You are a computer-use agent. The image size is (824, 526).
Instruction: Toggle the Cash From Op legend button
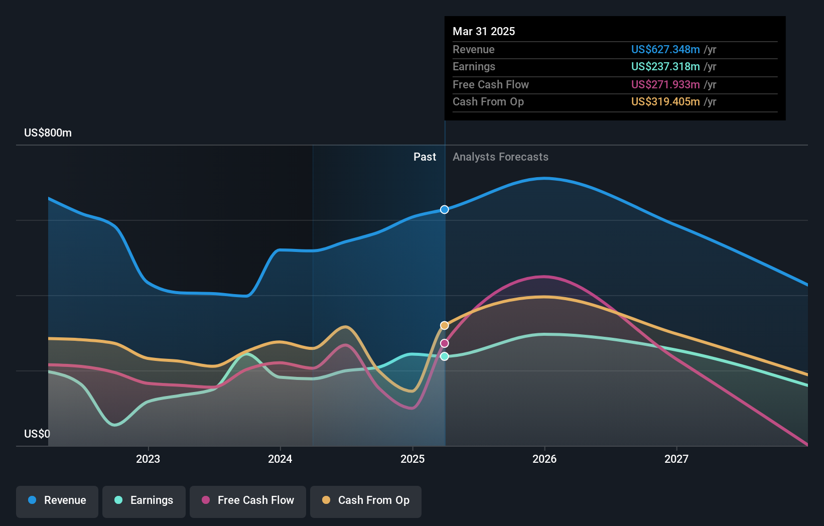pyautogui.click(x=366, y=501)
